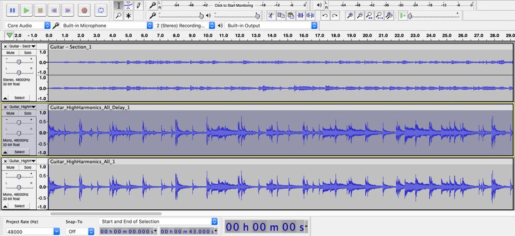Open the Snap-To Off dropdown
This screenshot has width=515, height=236.
point(80,232)
